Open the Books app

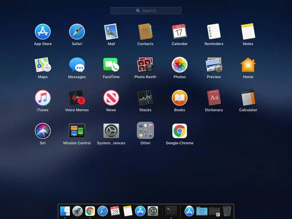pyautogui.click(x=180, y=98)
